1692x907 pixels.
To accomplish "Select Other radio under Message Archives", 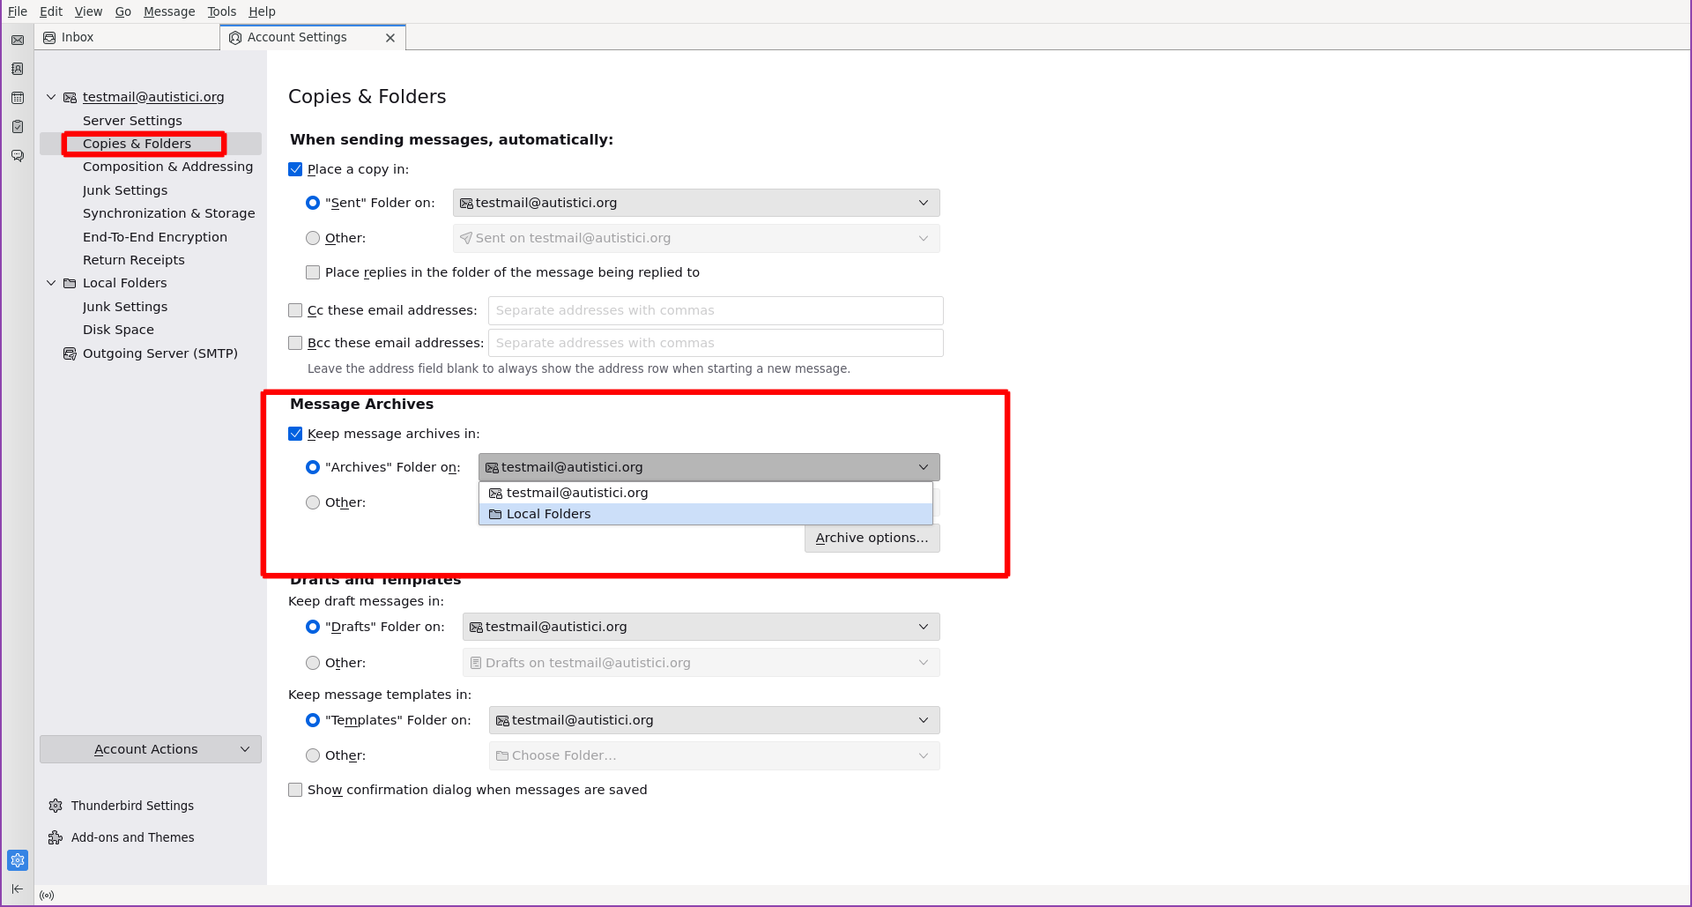I will [x=313, y=502].
